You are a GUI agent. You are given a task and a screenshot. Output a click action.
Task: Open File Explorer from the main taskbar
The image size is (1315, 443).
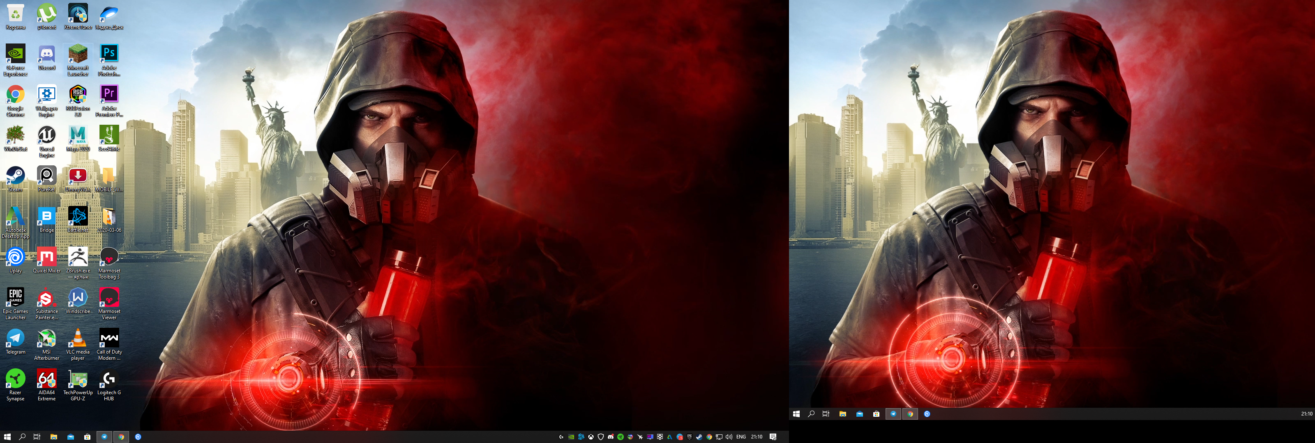(x=53, y=437)
